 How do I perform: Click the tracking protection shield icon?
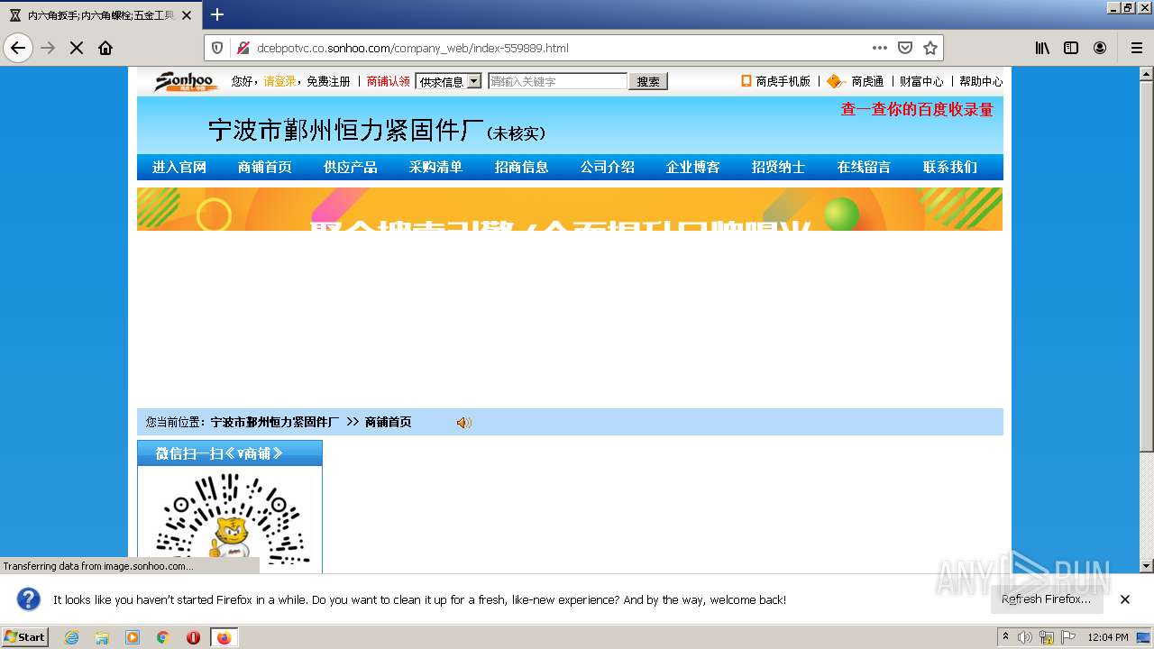tap(217, 48)
